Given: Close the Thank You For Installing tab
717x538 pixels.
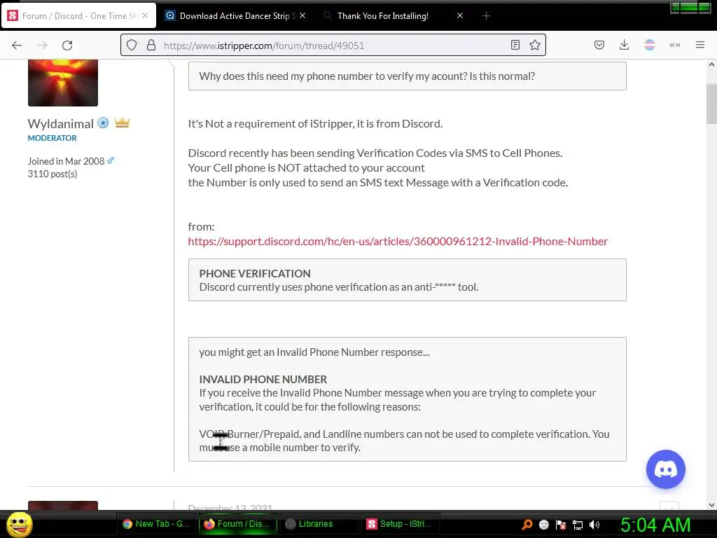Looking at the screenshot, I should [460, 15].
